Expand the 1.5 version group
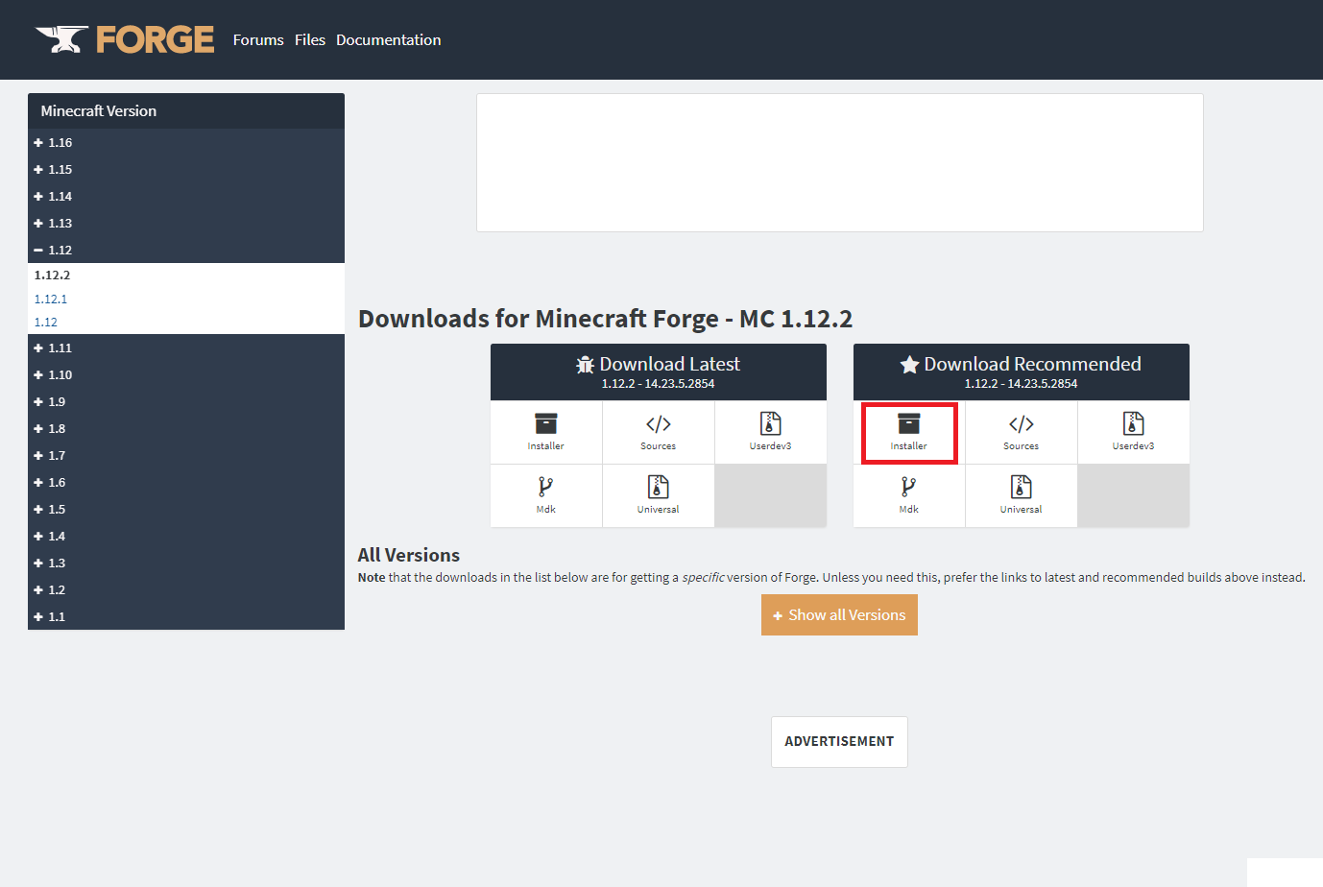The height and width of the screenshot is (887, 1323). 186,509
